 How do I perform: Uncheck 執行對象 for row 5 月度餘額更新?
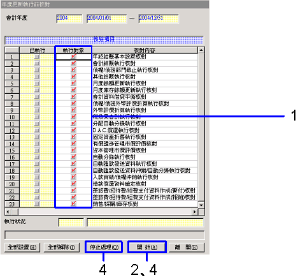73,84
